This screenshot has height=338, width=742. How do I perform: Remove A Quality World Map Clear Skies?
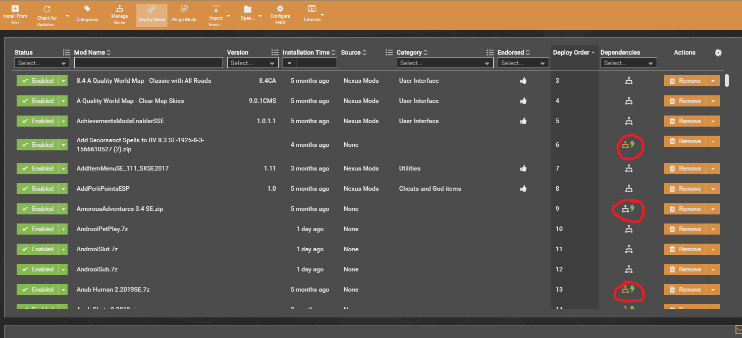coord(685,101)
